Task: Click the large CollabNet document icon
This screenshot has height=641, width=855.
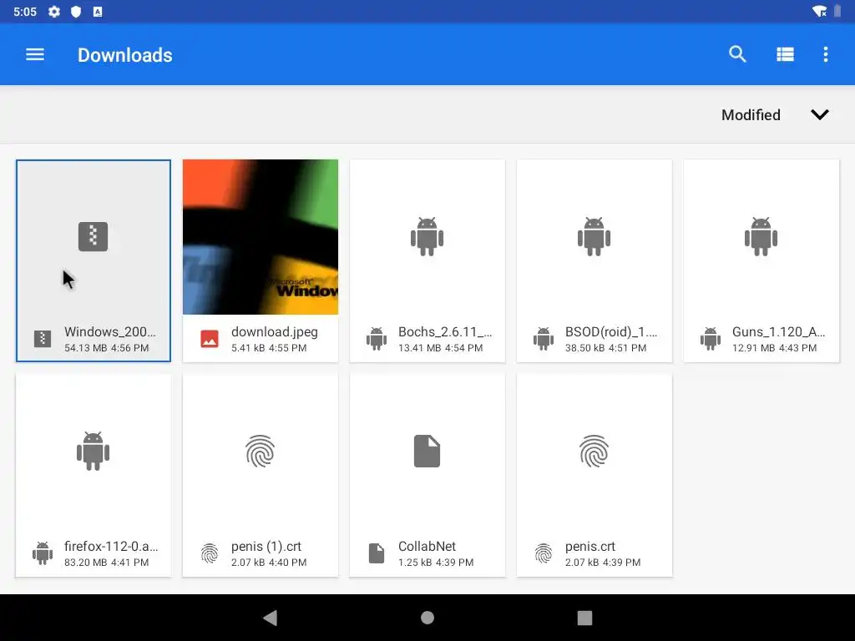Action: pyautogui.click(x=427, y=451)
